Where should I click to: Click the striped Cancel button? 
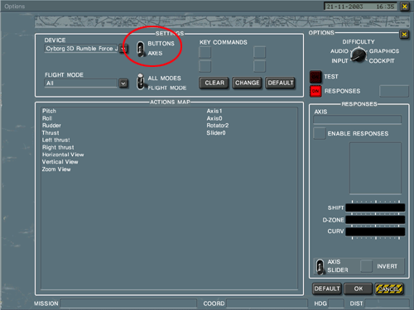[389, 289]
